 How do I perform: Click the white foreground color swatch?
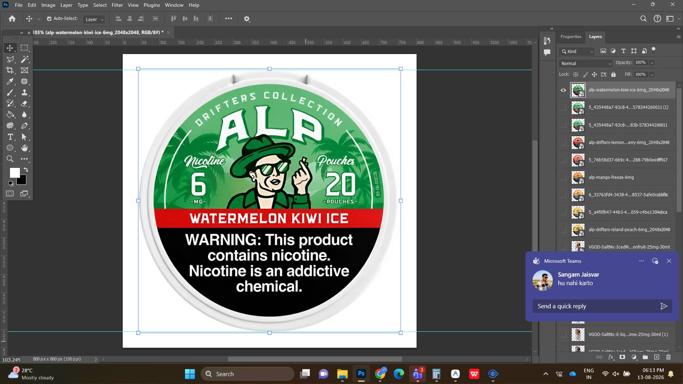[x=14, y=172]
